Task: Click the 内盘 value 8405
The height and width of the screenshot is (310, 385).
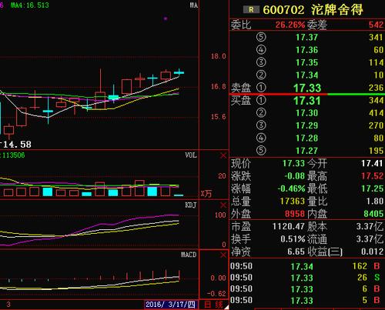Action: (373, 214)
